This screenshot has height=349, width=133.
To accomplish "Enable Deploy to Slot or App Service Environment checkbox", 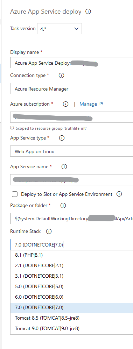I will 15,194.
